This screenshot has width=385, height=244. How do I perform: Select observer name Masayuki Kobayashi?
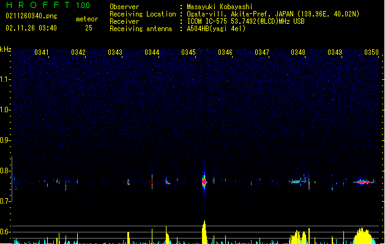click(220, 7)
